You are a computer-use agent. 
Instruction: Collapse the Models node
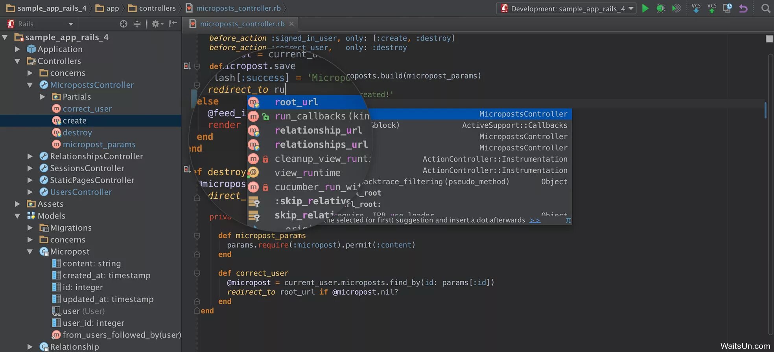click(17, 216)
